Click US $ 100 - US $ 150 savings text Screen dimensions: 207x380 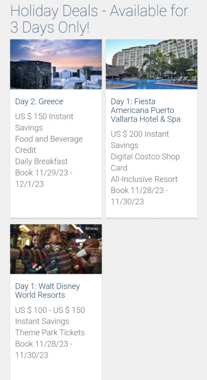coord(50,315)
